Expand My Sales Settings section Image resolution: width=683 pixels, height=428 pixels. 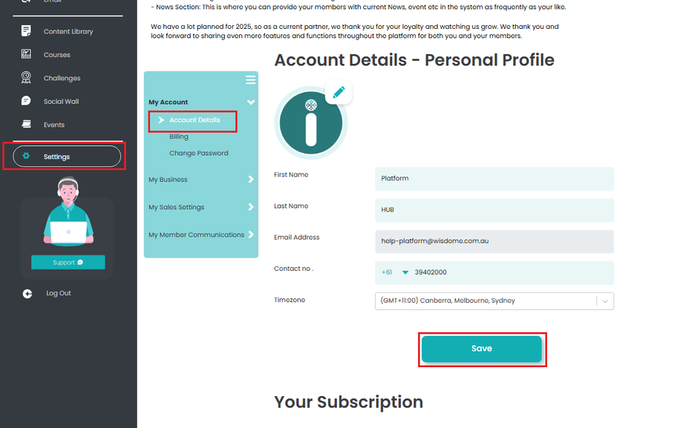point(251,207)
